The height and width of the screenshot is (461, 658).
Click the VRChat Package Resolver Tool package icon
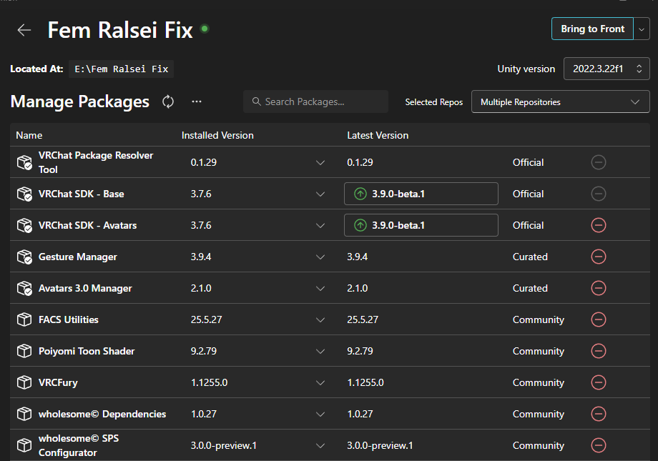pyautogui.click(x=24, y=162)
